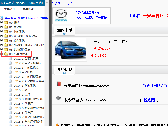The width and height of the screenshot is (168, 126).
Task: Click the document icon of 0914-2 起动锁止安全系统
Action: point(10,81)
